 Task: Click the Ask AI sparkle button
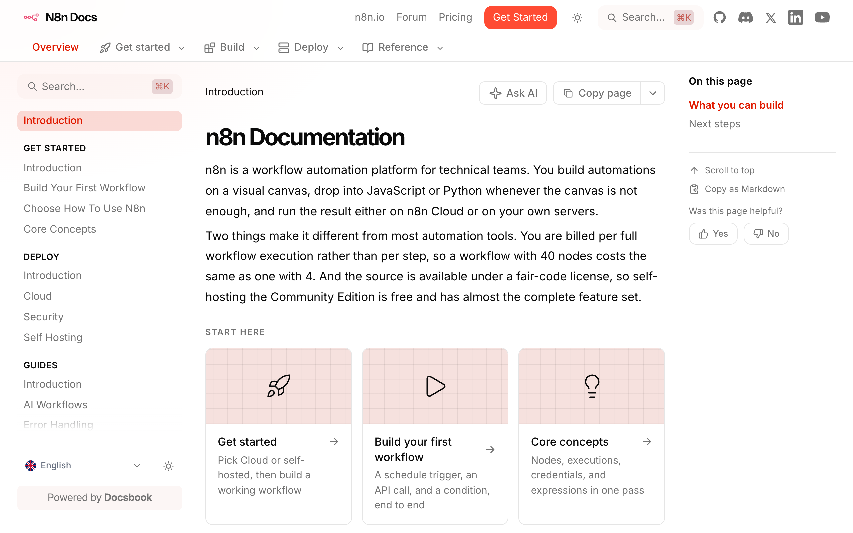tap(513, 93)
